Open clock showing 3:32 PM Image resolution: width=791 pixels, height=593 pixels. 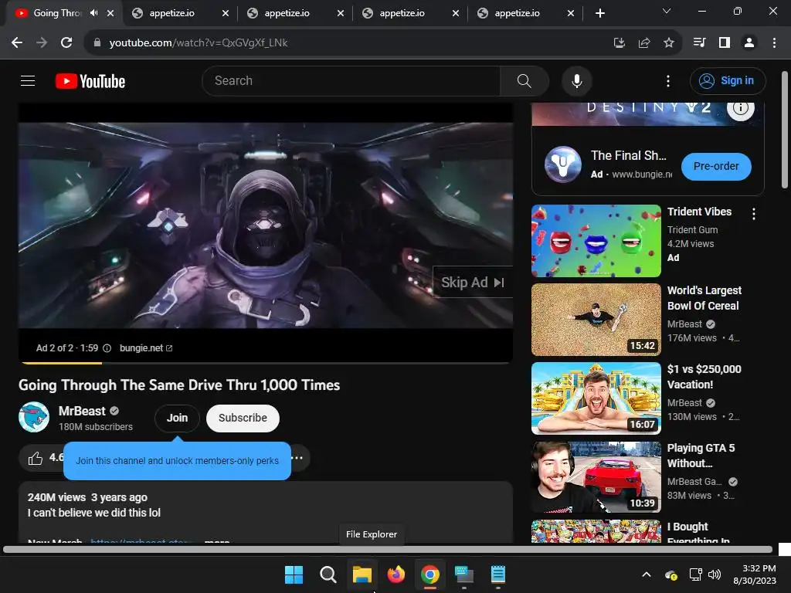point(755,574)
